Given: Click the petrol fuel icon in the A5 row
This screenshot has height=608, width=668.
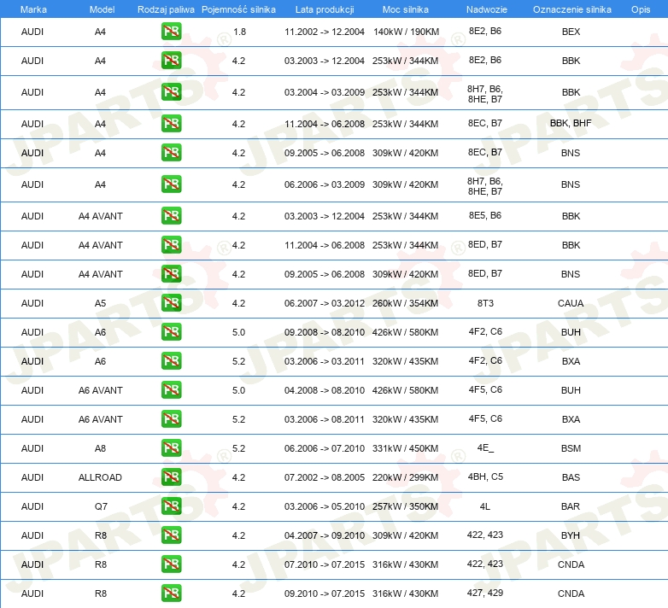Looking at the screenshot, I should click(171, 303).
